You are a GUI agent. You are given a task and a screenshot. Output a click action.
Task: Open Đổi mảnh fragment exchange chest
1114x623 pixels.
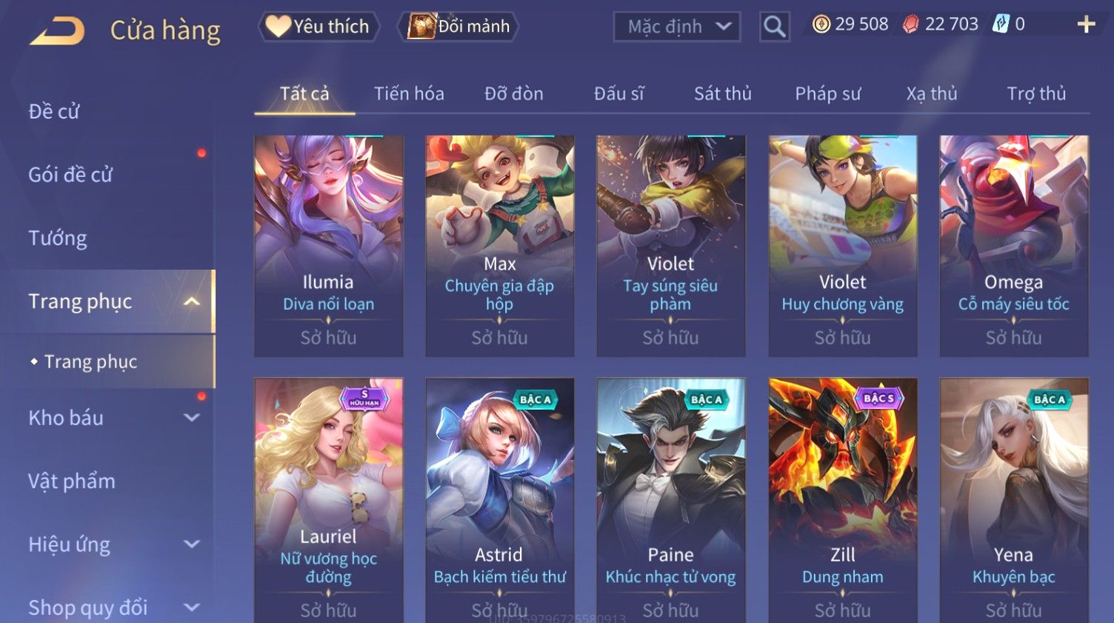[458, 27]
